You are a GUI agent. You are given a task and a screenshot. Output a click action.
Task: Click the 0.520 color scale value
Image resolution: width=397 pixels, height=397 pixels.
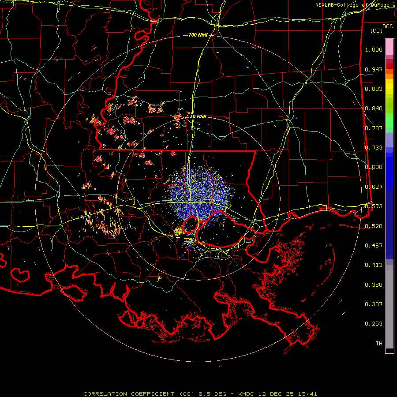point(374,226)
